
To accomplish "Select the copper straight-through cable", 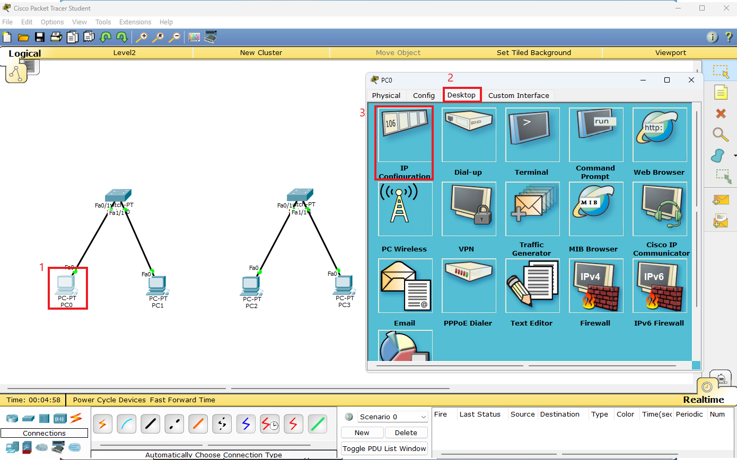I will pos(151,423).
